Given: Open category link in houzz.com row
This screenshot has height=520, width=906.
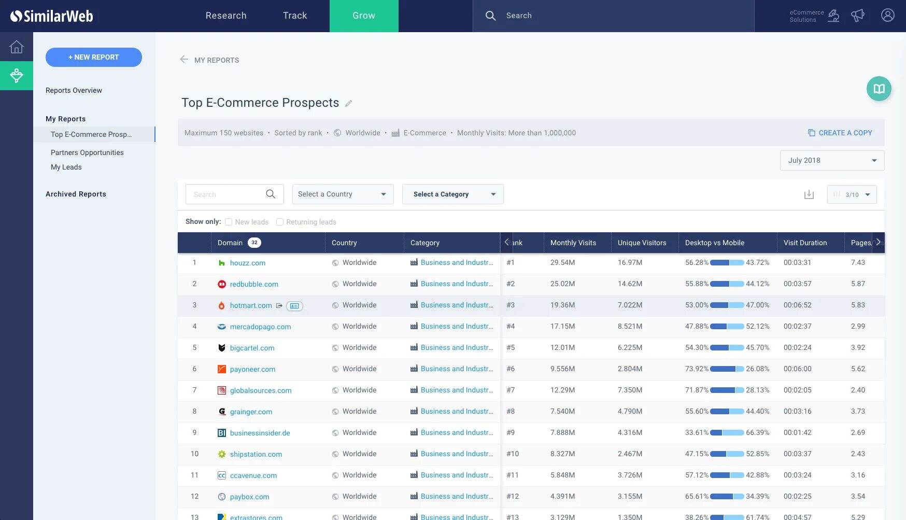Looking at the screenshot, I should point(457,263).
